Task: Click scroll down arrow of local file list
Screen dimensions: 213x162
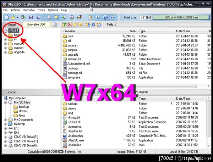Action: click(208, 146)
